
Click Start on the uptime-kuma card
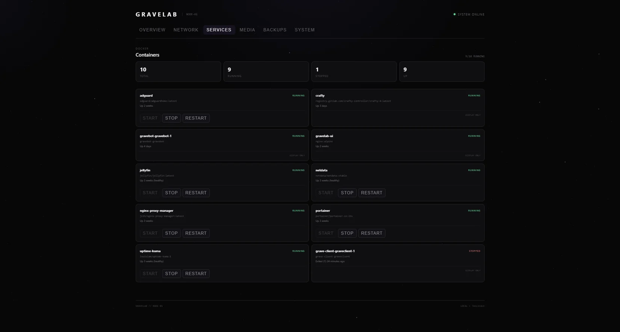click(150, 274)
